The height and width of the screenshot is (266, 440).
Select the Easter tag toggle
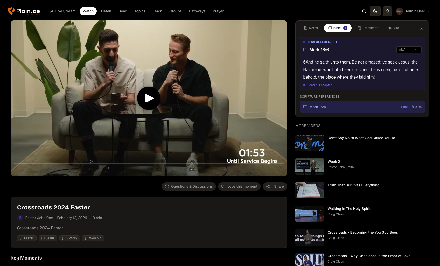point(26,238)
